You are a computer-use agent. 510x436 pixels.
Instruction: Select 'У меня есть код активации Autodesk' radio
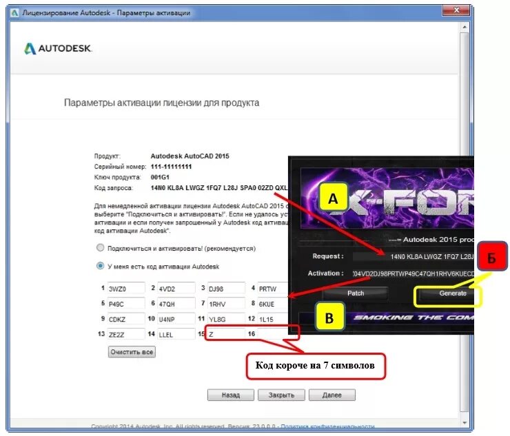[100, 266]
